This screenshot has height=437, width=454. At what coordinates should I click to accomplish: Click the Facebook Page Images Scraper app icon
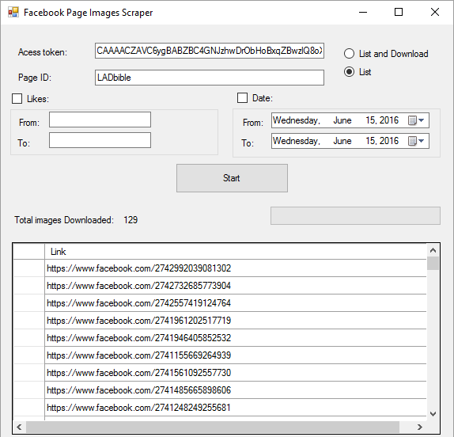click(13, 12)
